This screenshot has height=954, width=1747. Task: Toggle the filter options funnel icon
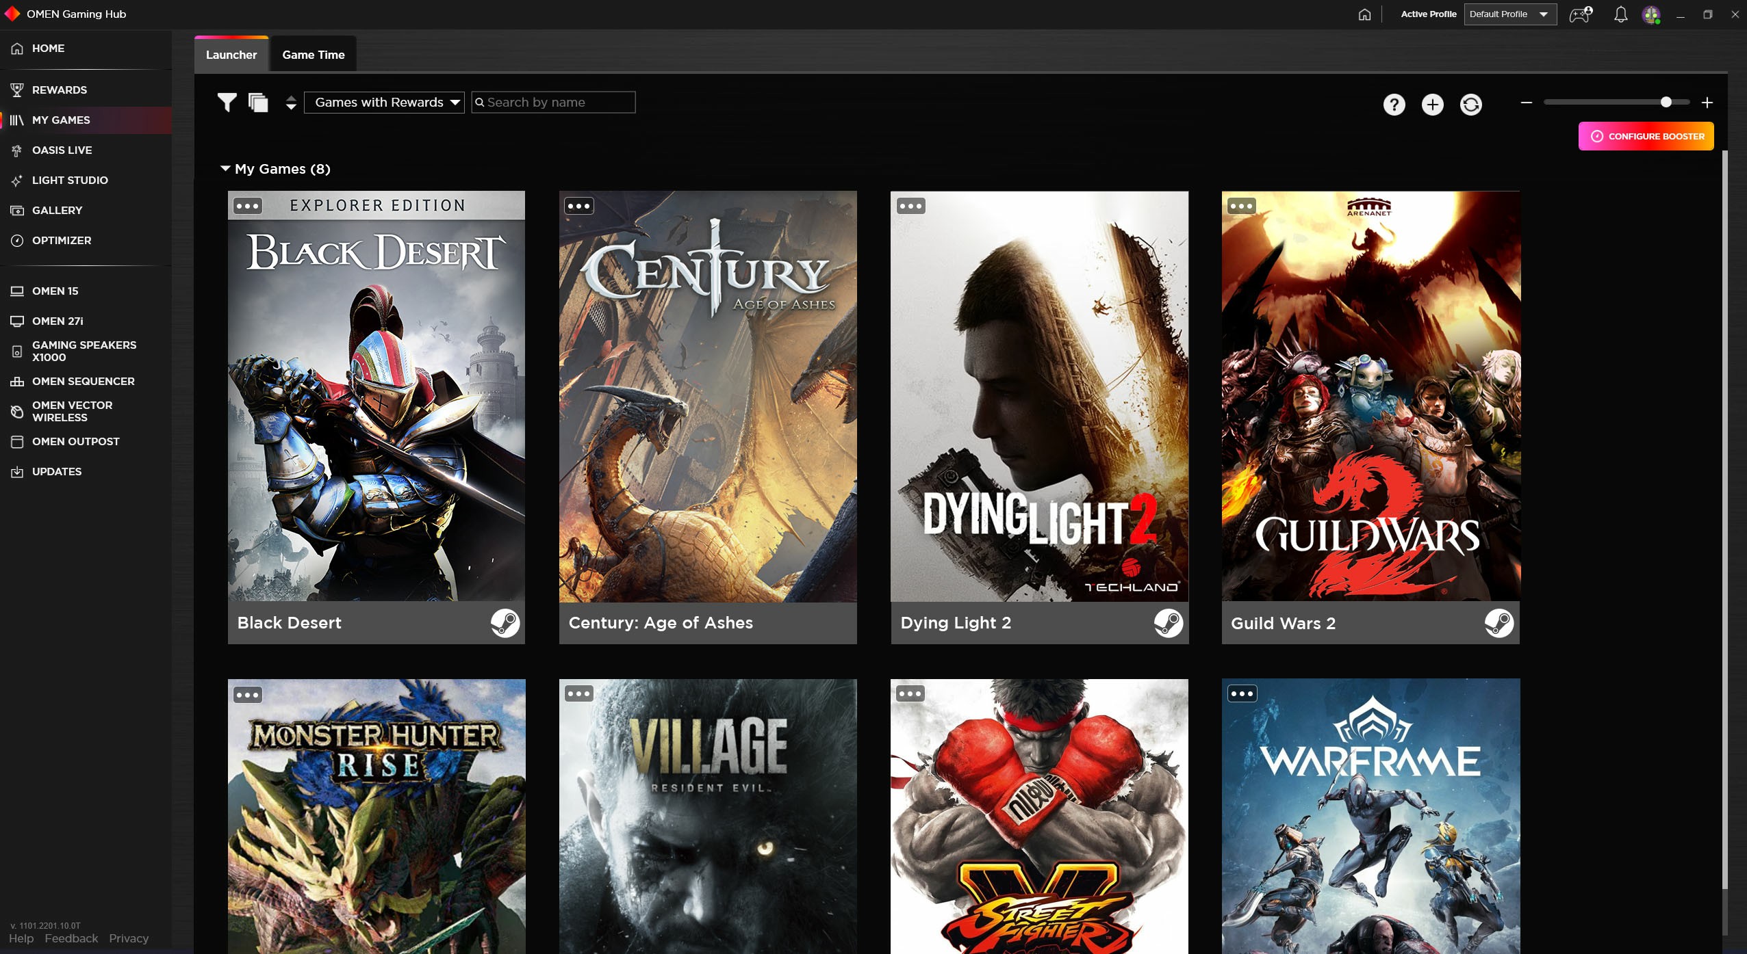coord(227,102)
